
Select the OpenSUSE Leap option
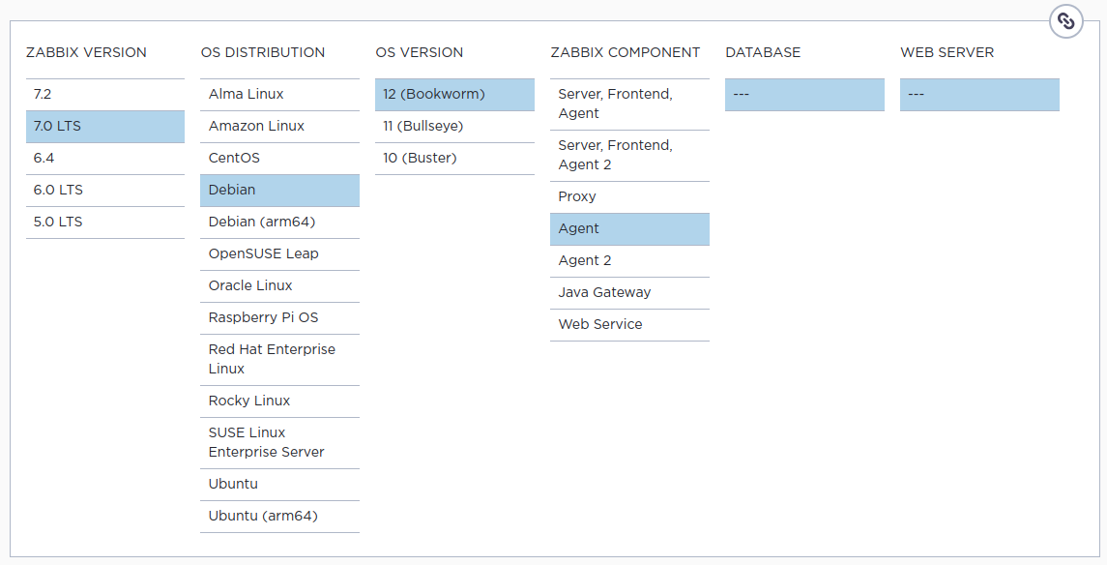tap(279, 253)
